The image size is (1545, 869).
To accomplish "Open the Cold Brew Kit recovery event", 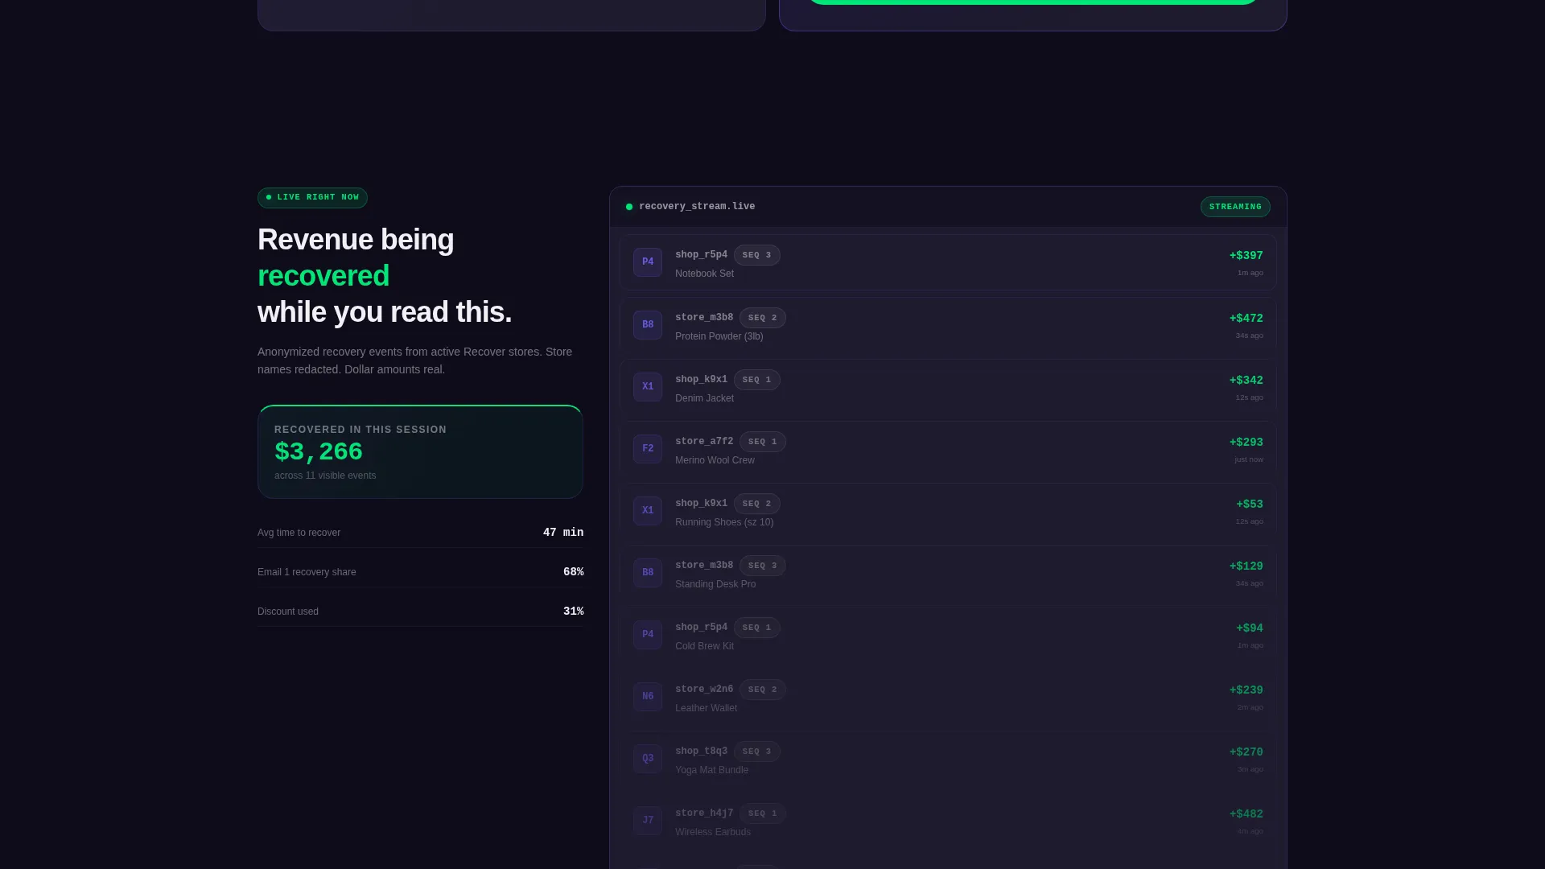I will pos(948,635).
